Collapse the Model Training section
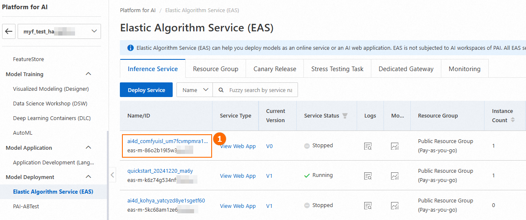The image size is (526, 220). (x=88, y=74)
